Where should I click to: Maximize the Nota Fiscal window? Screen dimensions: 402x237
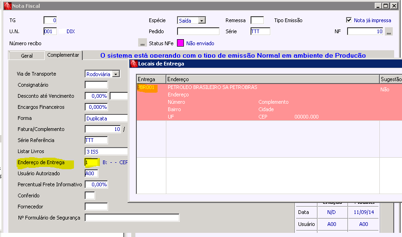point(385,6)
